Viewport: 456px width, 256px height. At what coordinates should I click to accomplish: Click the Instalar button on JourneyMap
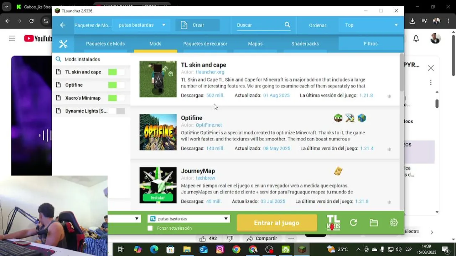point(158,198)
